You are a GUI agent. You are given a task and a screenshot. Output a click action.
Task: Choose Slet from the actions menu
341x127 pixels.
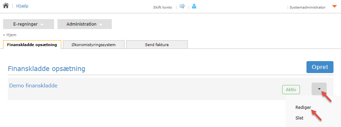pyautogui.click(x=300, y=118)
